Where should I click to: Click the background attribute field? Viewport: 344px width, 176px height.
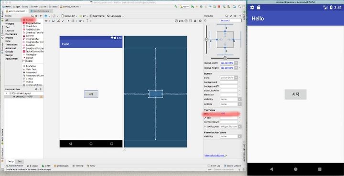[x=229, y=82]
